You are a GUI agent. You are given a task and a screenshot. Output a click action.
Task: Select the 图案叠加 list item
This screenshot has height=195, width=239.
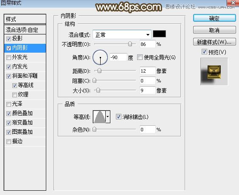[25, 132]
